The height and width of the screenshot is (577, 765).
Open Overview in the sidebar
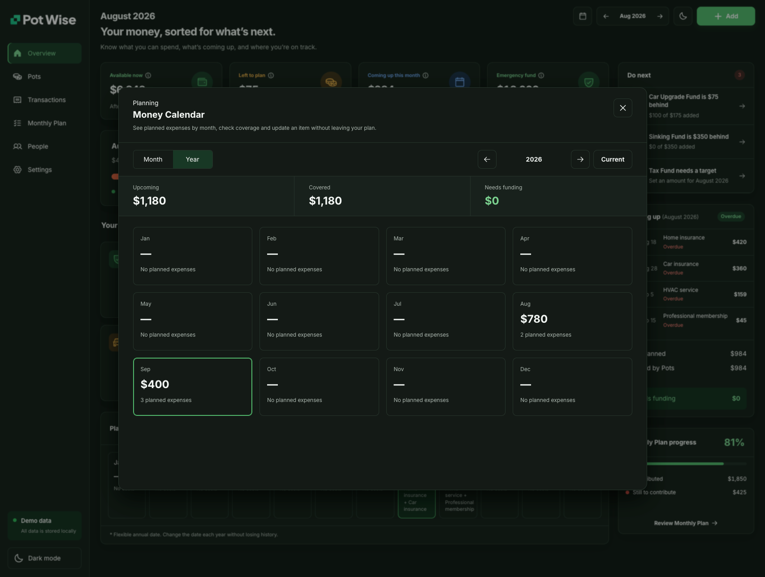click(x=44, y=53)
